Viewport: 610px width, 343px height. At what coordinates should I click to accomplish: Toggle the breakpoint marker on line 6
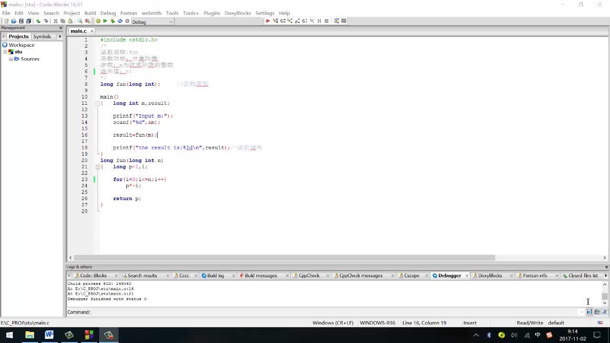coord(94,71)
